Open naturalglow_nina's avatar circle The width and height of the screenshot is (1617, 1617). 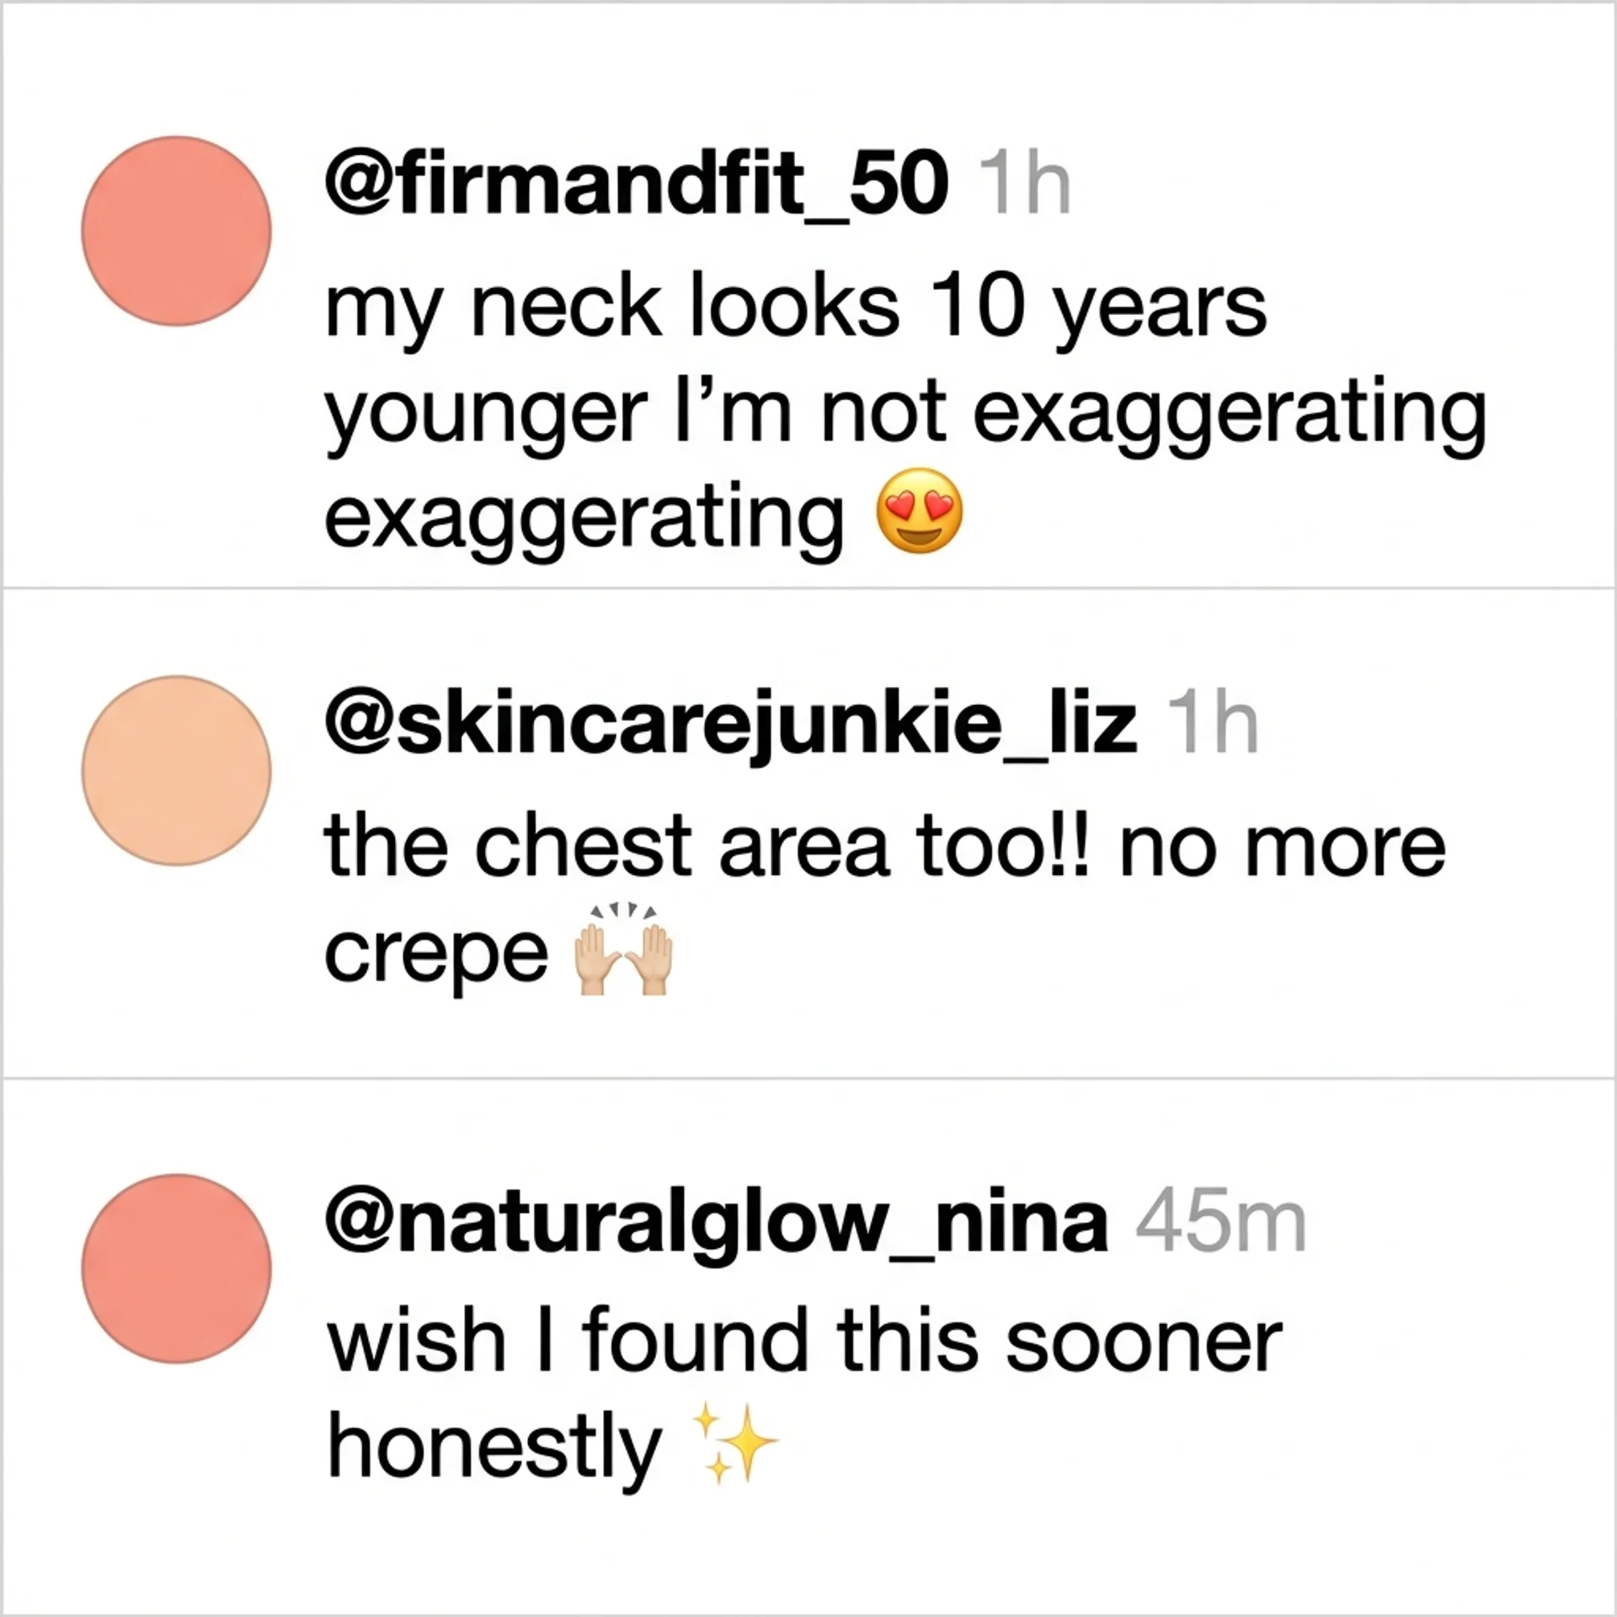176,1269
